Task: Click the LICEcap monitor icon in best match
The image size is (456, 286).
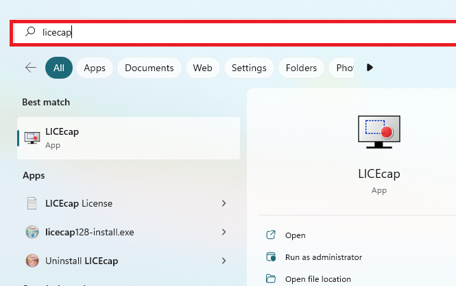Action: 32,138
